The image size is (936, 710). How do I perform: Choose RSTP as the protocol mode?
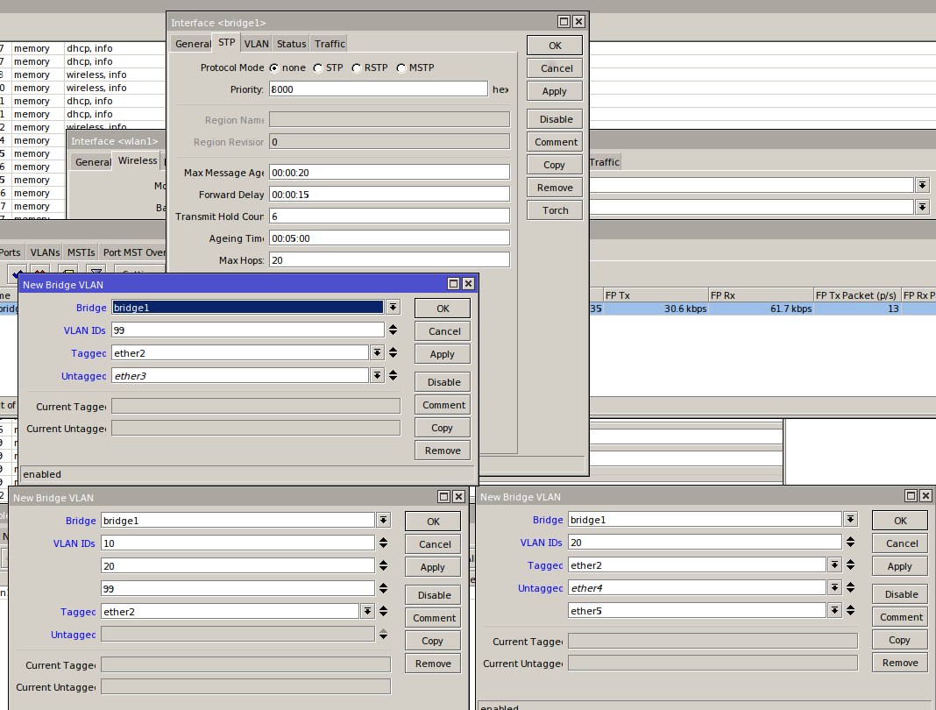coord(357,68)
